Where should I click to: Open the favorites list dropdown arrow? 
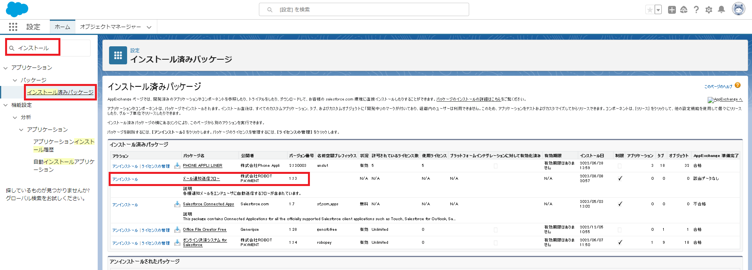coord(658,10)
